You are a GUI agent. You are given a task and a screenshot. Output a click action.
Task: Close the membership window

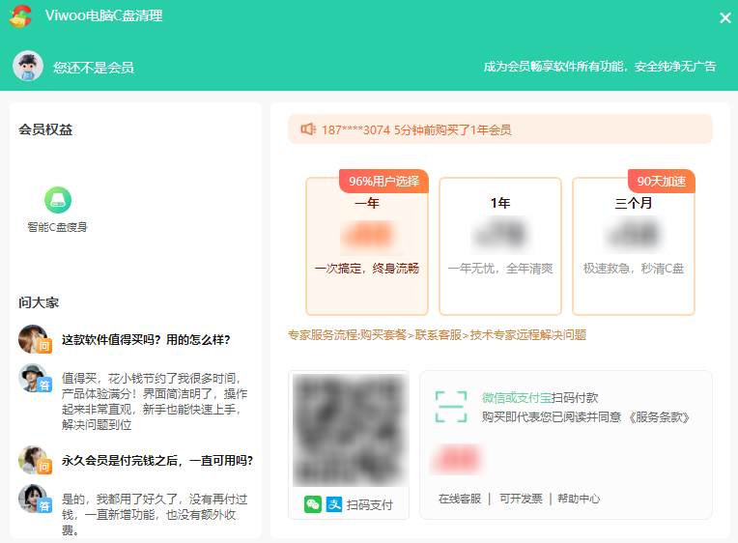(724, 18)
